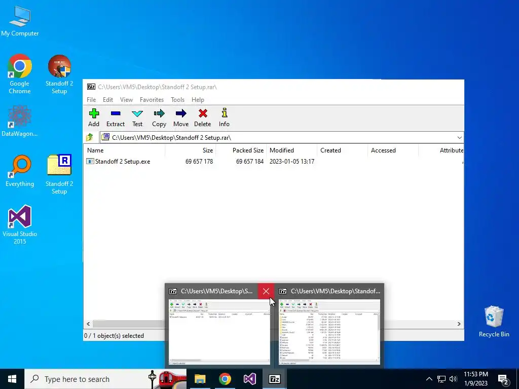519x389 pixels.
Task: Select the left 7-Zip window preview thumbnail
Action: point(219,332)
